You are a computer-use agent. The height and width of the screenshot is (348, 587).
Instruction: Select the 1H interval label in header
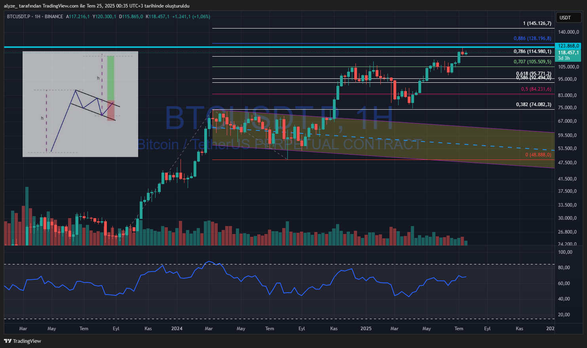coord(38,17)
